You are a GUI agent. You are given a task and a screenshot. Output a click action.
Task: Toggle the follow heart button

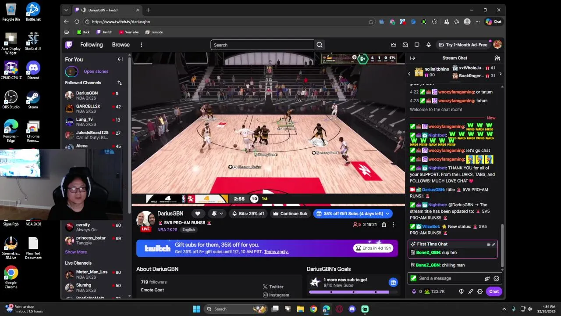pyautogui.click(x=198, y=213)
